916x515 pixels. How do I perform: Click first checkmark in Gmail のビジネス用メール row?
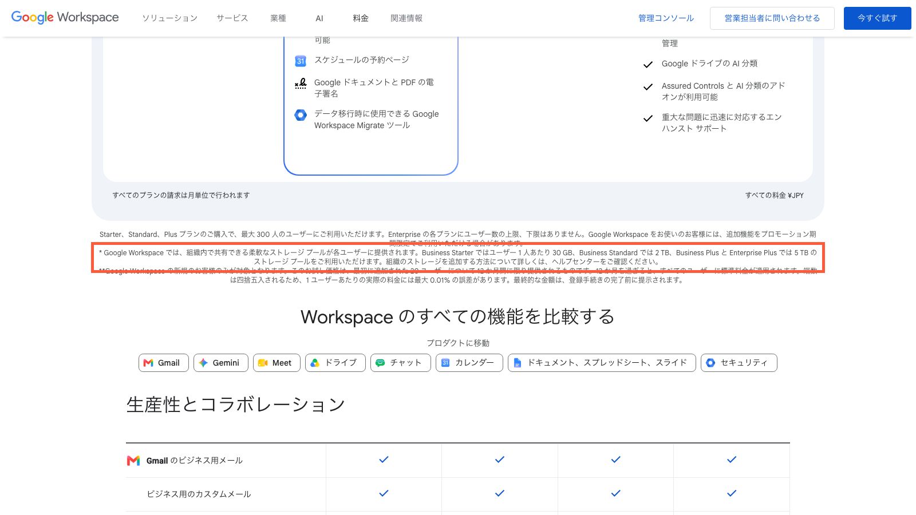(x=384, y=459)
